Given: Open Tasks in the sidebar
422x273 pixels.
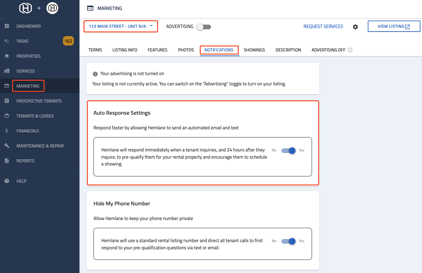Looking at the screenshot, I should pyautogui.click(x=22, y=41).
